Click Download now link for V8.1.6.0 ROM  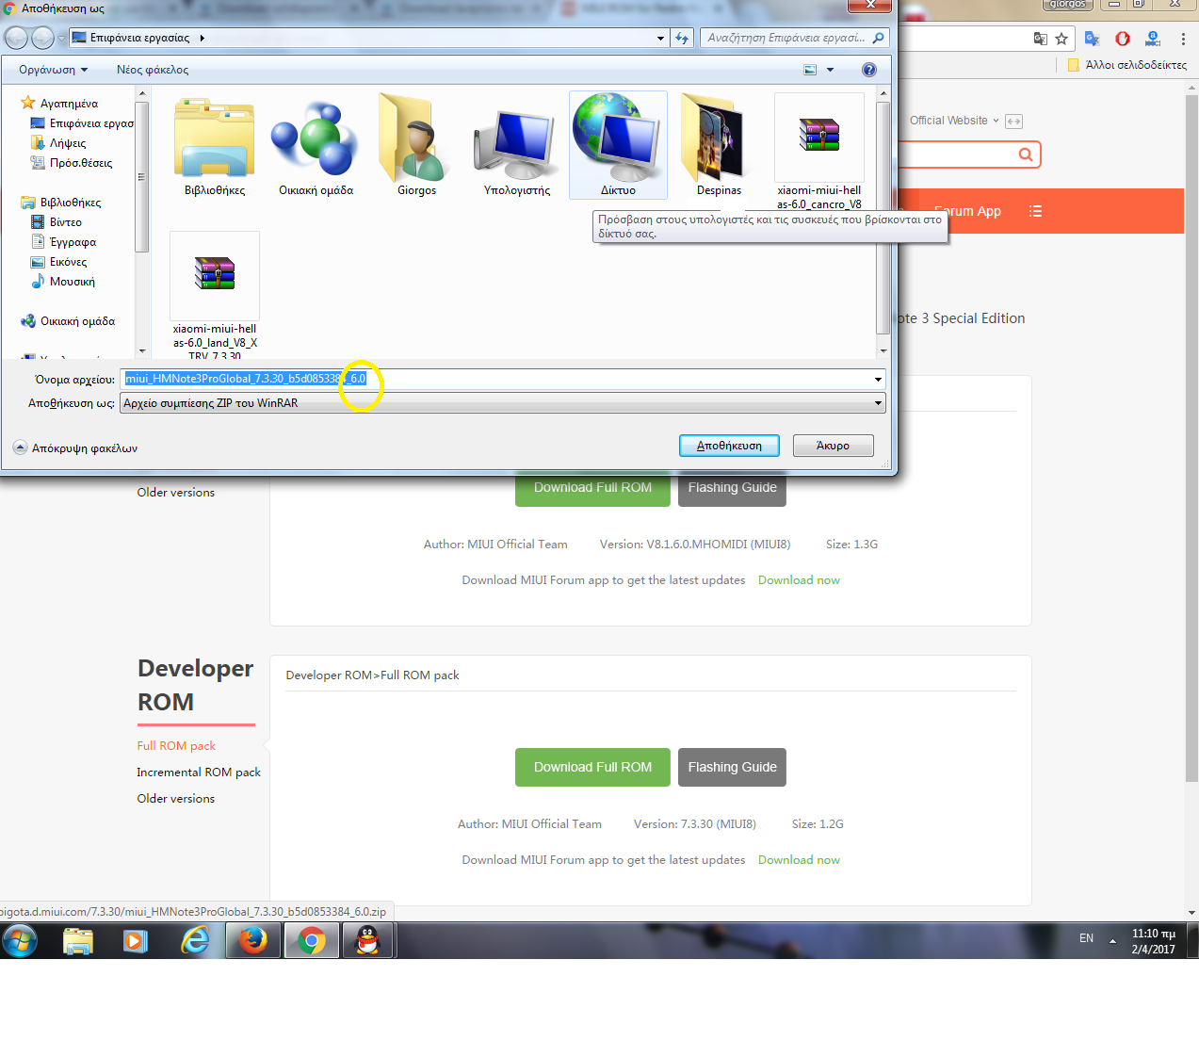[x=799, y=579]
